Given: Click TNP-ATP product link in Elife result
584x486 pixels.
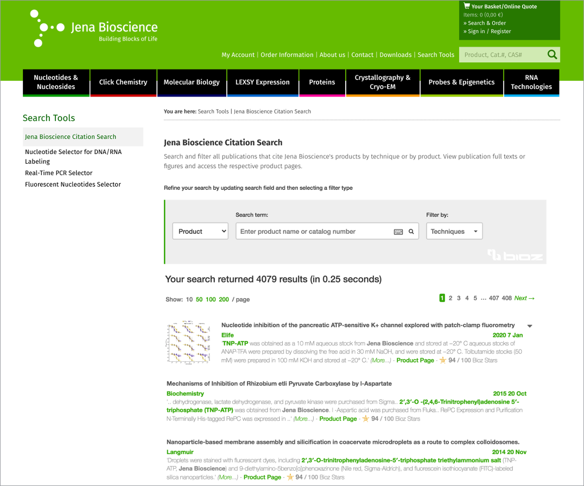Looking at the screenshot, I should click(236, 343).
